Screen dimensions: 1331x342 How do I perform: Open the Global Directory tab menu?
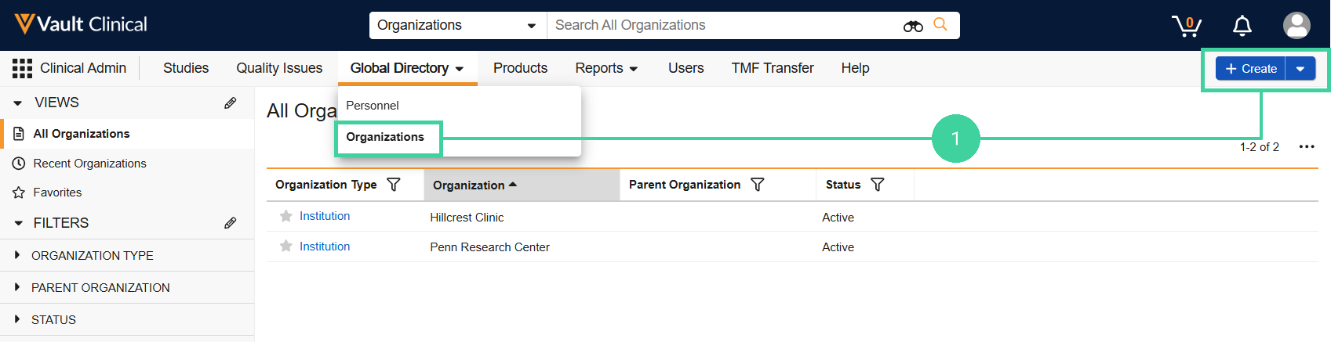pos(407,68)
